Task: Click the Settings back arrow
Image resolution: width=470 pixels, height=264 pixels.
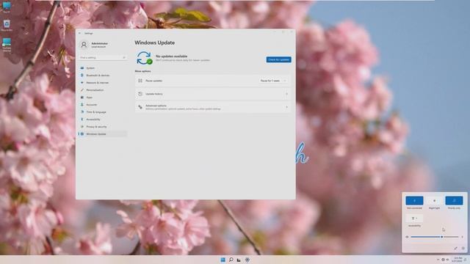Action: [x=80, y=33]
